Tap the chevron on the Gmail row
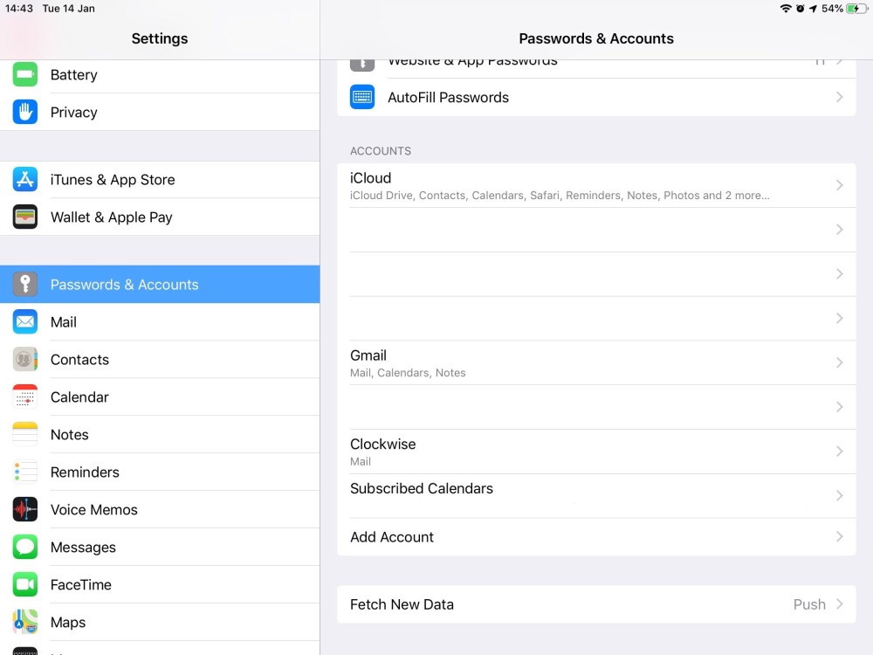The image size is (873, 655). pos(840,362)
